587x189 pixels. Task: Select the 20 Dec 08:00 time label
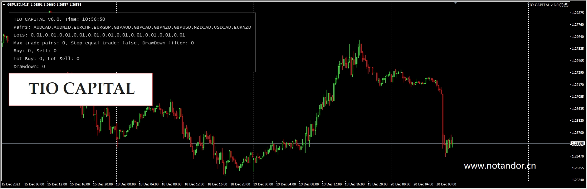click(x=446, y=185)
